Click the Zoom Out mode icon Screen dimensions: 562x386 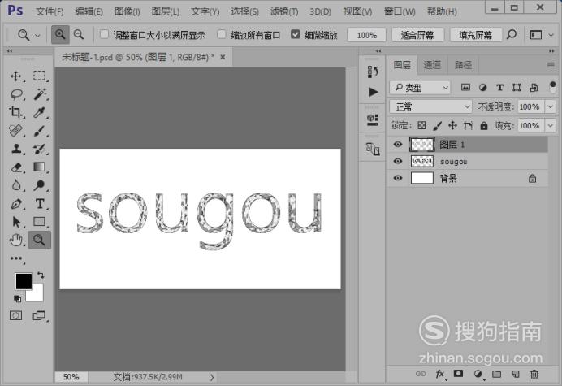[79, 35]
